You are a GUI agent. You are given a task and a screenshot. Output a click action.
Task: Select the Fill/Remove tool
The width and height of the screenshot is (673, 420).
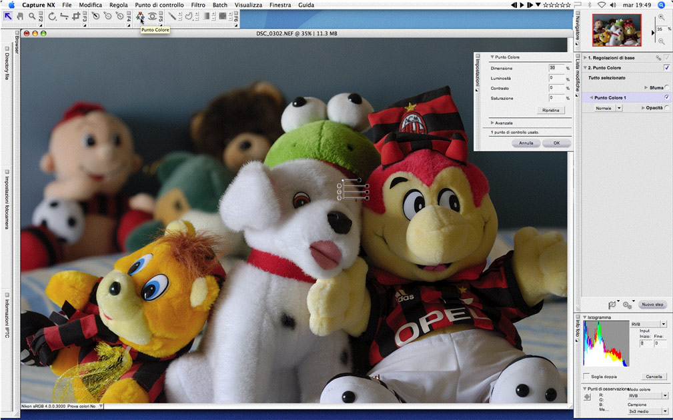tap(223, 17)
